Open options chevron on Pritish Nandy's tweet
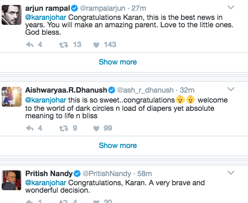The width and height of the screenshot is (248, 203). (231, 173)
